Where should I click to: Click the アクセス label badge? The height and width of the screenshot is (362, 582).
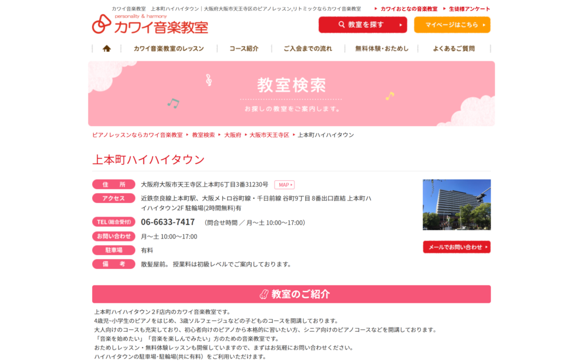coord(114,198)
